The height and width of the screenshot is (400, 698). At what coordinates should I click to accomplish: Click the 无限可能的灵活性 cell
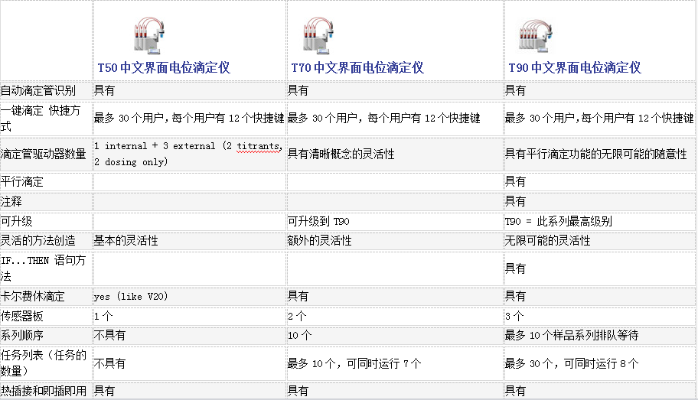(547, 241)
